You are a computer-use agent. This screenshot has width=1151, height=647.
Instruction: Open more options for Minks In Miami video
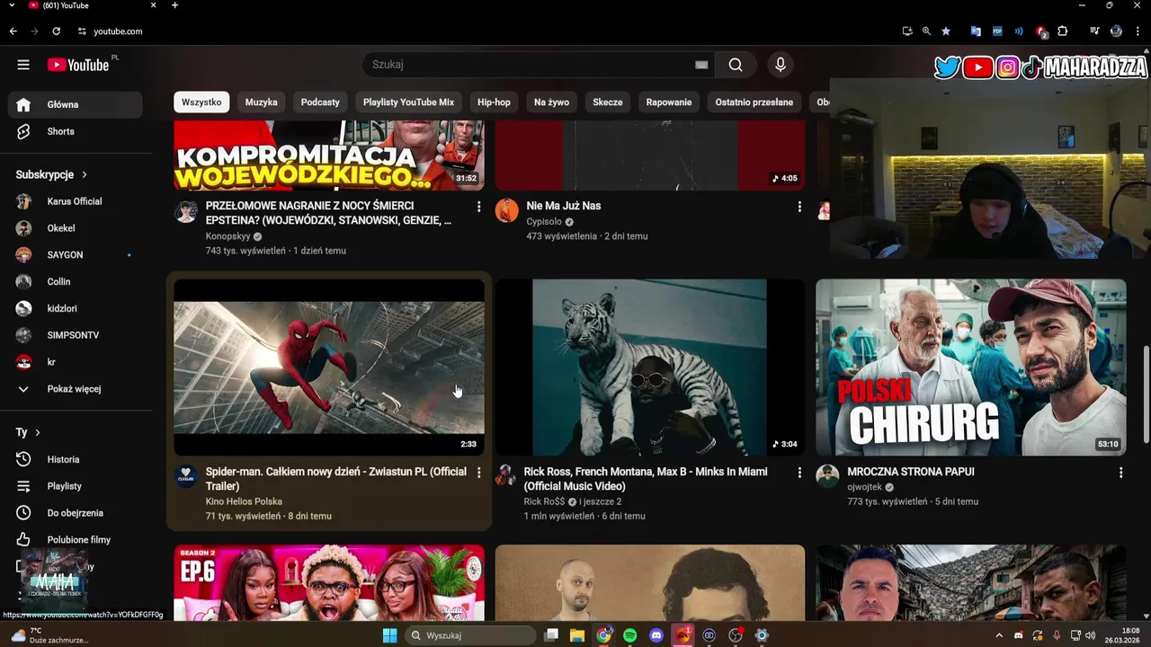[799, 473]
